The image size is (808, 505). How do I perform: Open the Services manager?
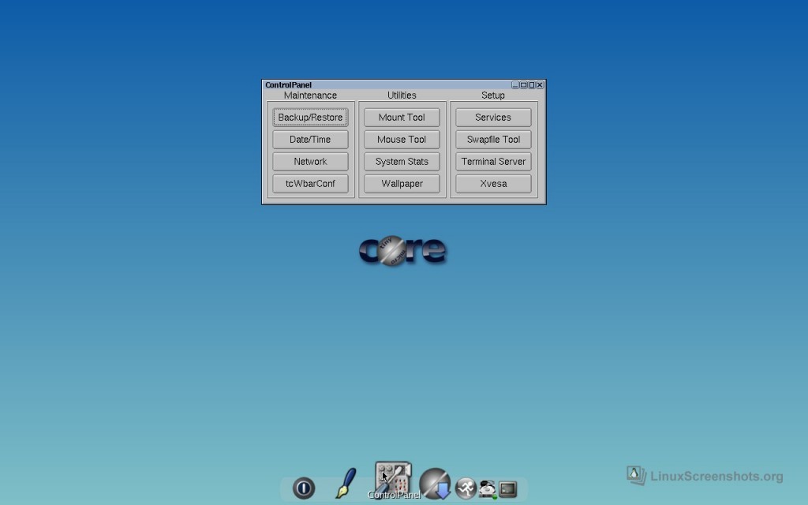(493, 117)
